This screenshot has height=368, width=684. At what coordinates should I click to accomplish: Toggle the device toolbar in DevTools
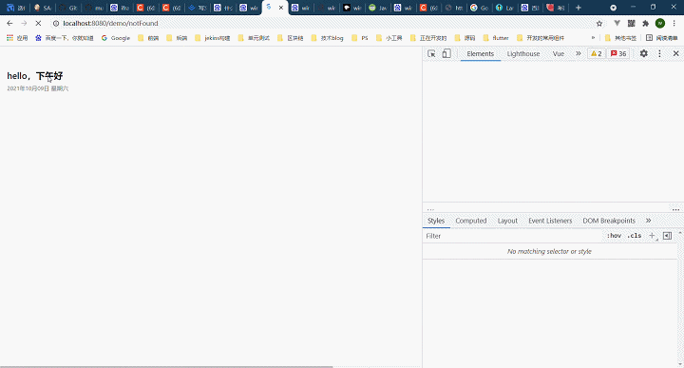point(446,53)
